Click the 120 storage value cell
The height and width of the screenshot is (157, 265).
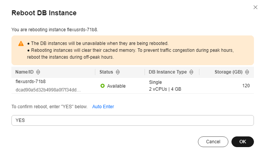246,86
